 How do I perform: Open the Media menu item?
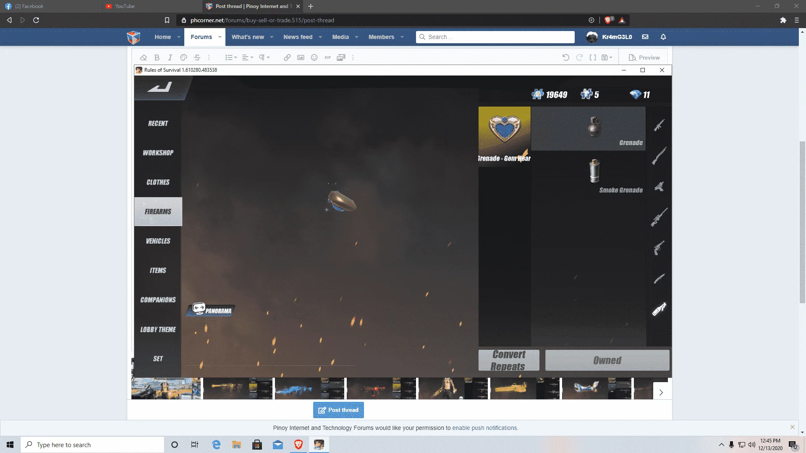tap(340, 37)
